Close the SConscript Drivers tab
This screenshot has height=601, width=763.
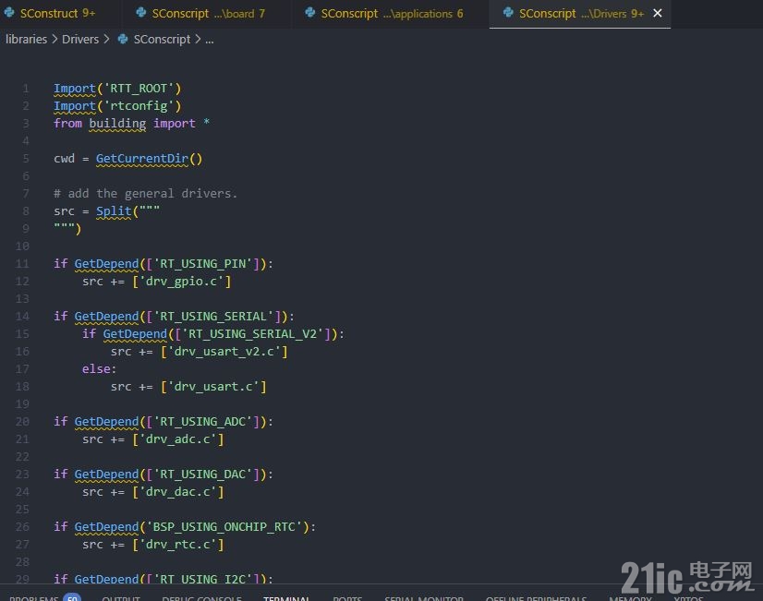tap(658, 14)
